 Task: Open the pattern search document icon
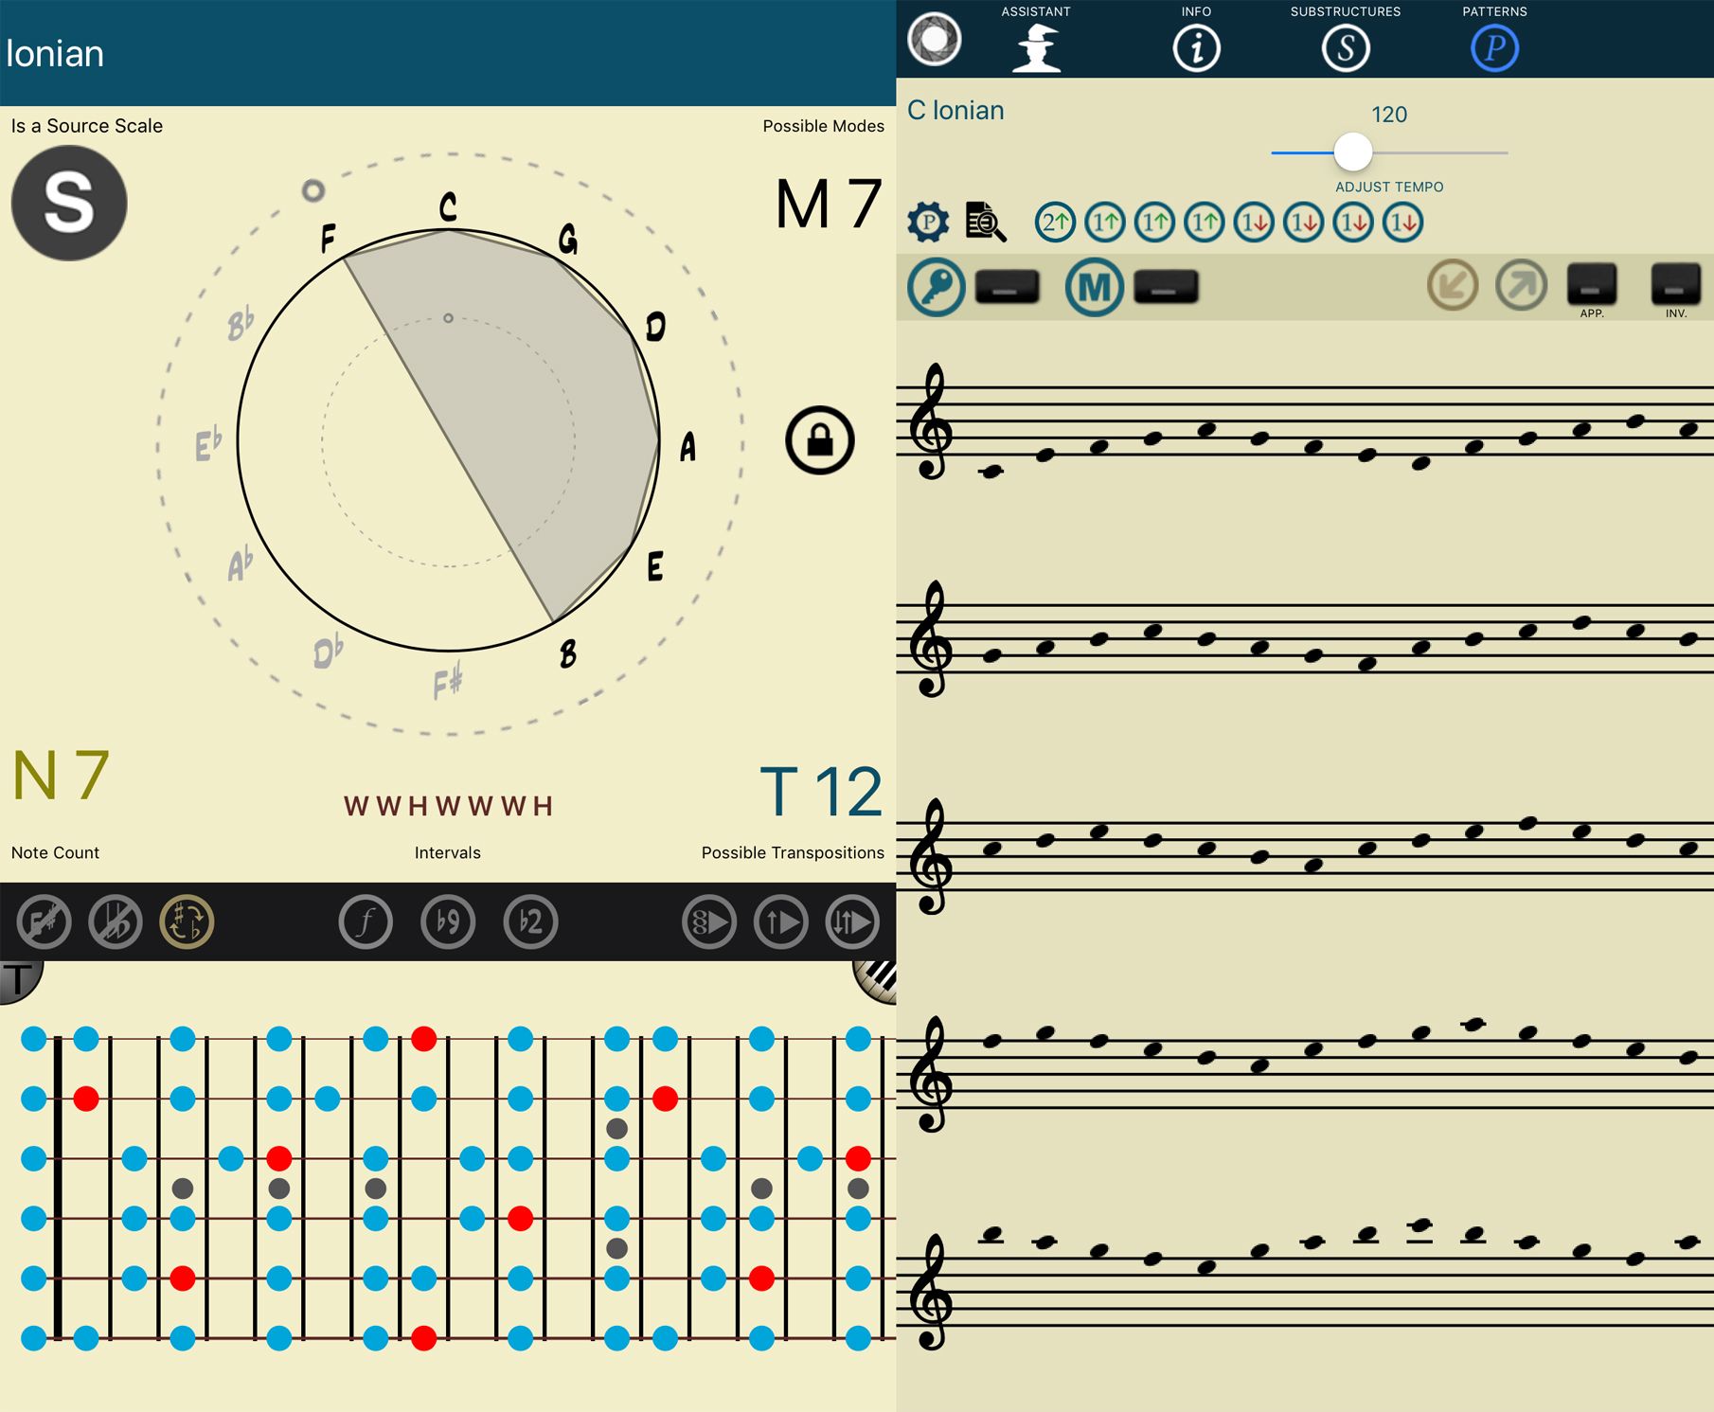(985, 223)
